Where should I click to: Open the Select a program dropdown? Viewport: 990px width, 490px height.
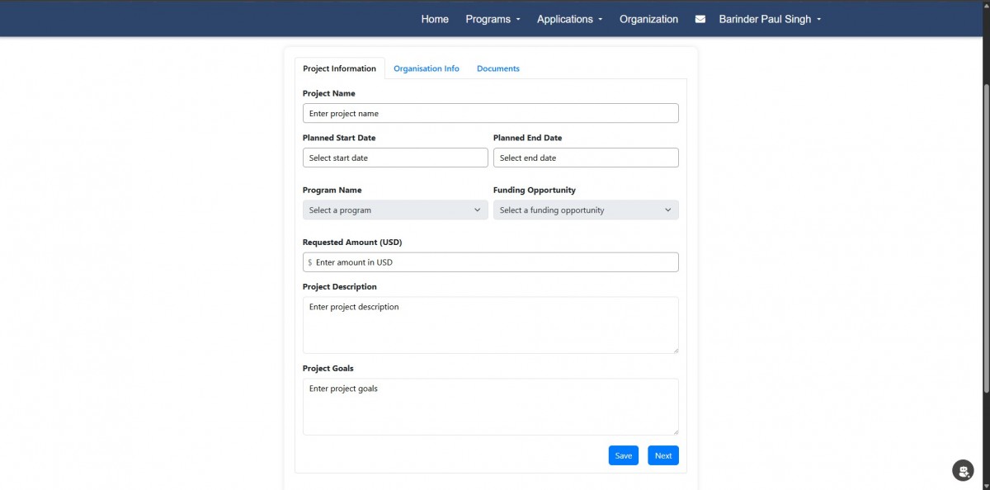pos(395,210)
